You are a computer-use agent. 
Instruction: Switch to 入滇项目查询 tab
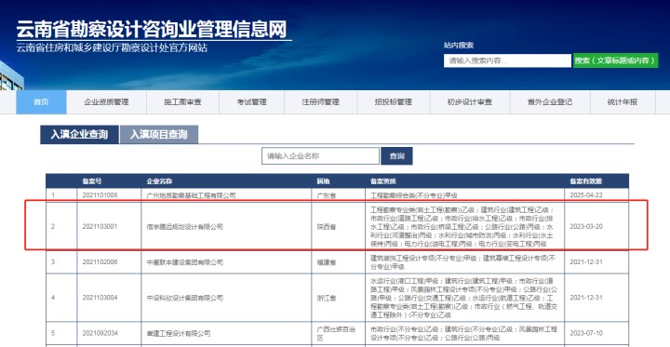coord(159,135)
